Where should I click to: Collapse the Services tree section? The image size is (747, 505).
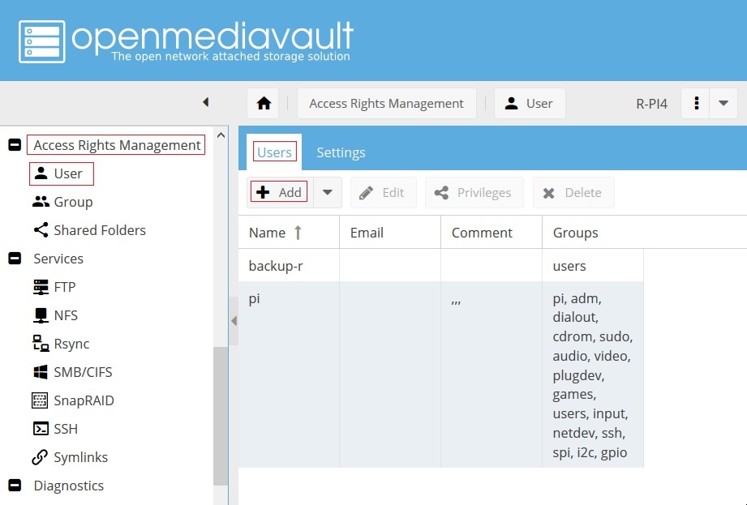coord(14,259)
